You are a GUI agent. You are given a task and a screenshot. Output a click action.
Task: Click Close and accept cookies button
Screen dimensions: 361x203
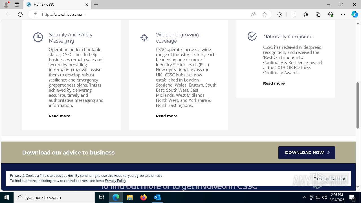pyautogui.click(x=329, y=179)
